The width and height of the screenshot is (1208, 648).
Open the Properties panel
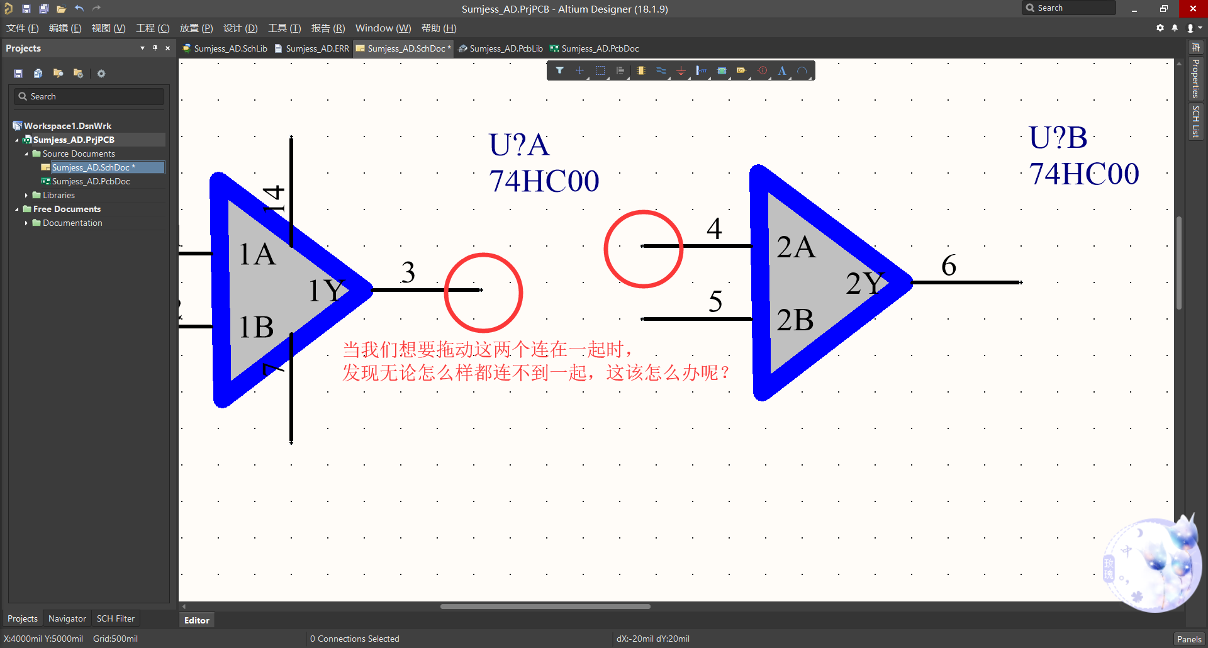point(1195,79)
